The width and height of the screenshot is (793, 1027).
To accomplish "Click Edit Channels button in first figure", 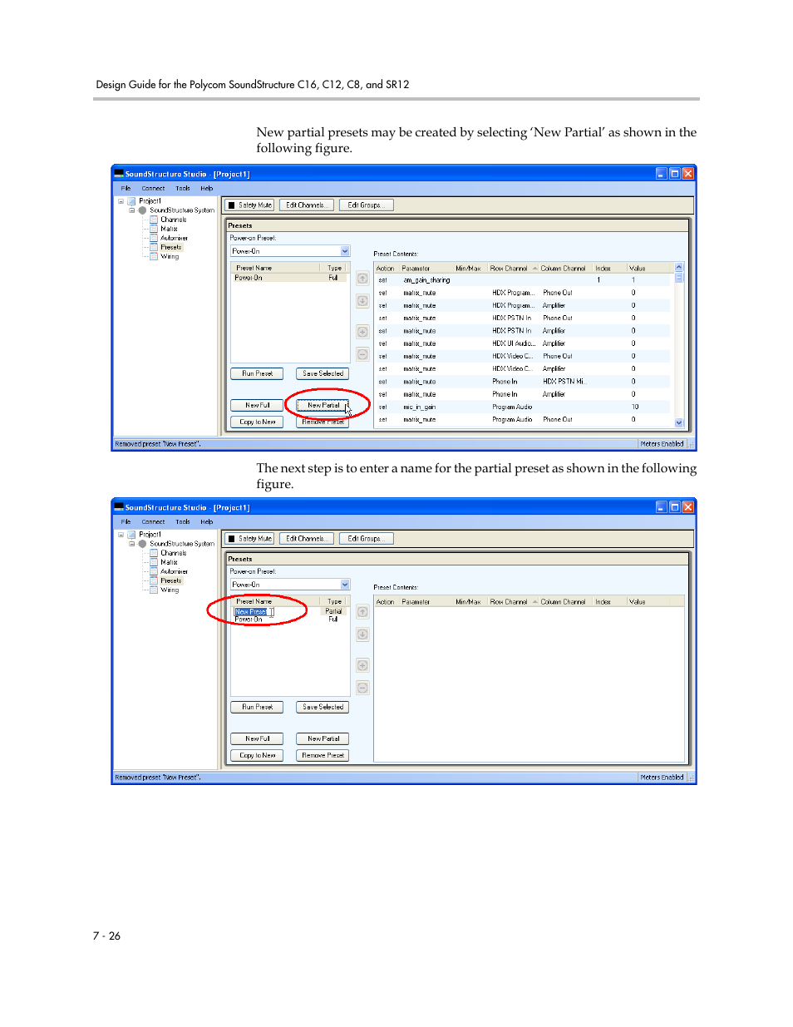I will click(x=306, y=205).
